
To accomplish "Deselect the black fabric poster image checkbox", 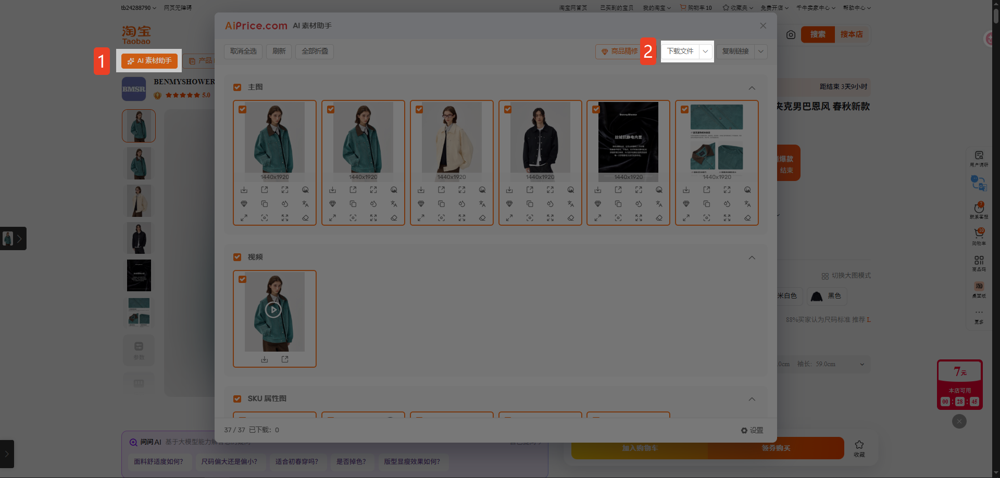I will (x=596, y=109).
